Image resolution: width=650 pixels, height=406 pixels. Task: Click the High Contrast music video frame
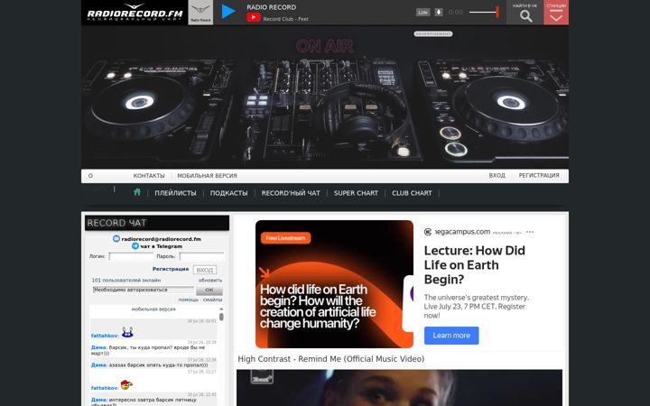pyautogui.click(x=399, y=388)
